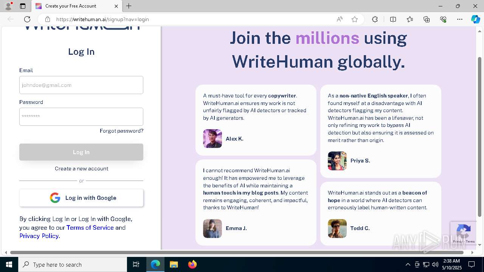Click Create a new account link
This screenshot has height=272, width=484.
pos(81,168)
